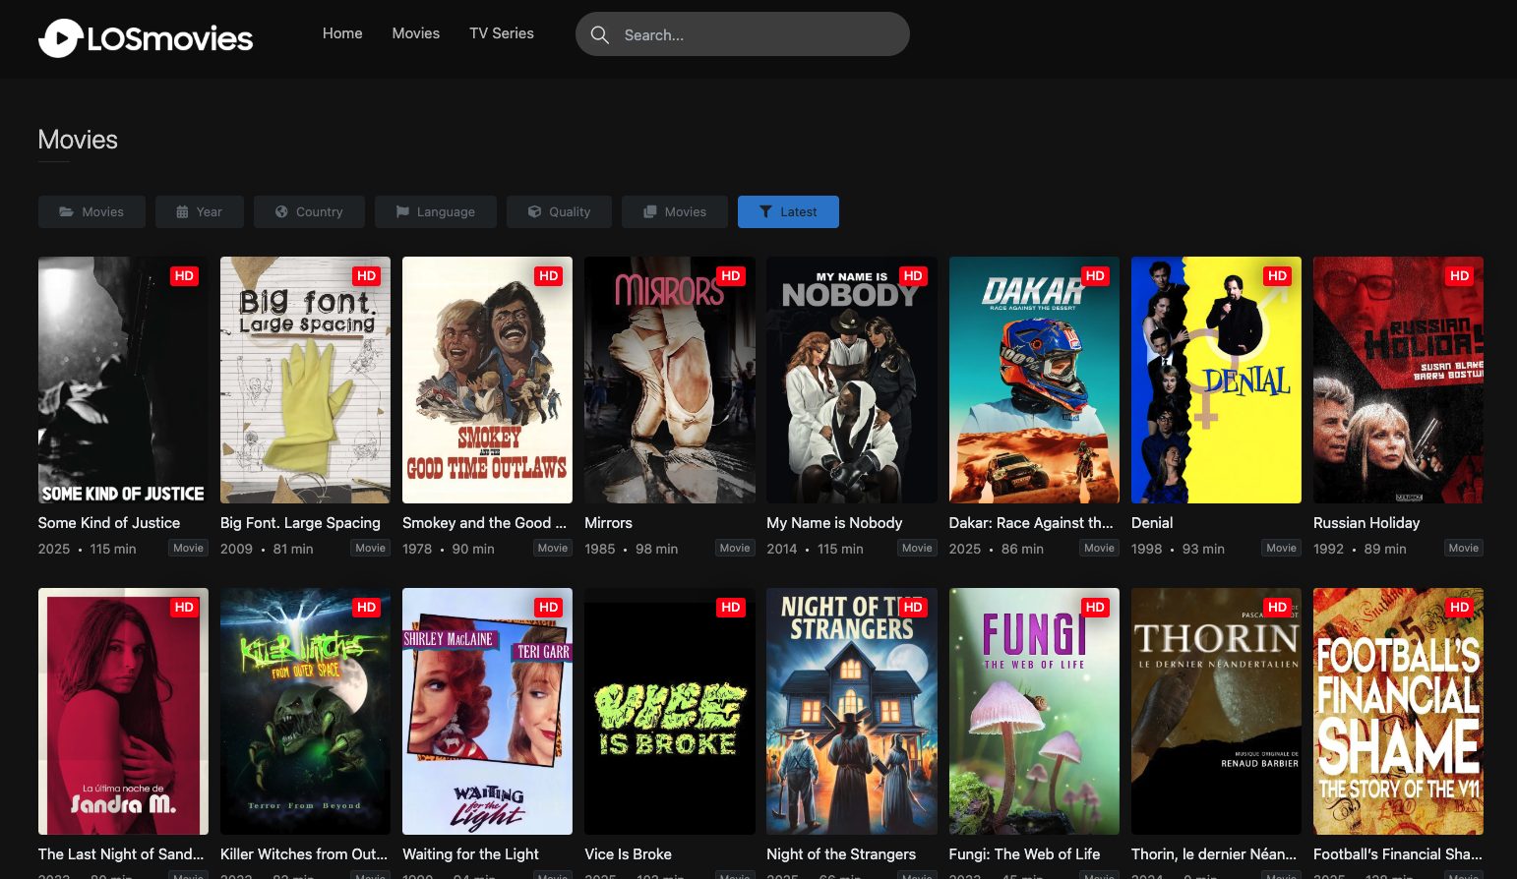The height and width of the screenshot is (879, 1517).
Task: Click the LOSmovies play logo icon
Action: (x=61, y=38)
